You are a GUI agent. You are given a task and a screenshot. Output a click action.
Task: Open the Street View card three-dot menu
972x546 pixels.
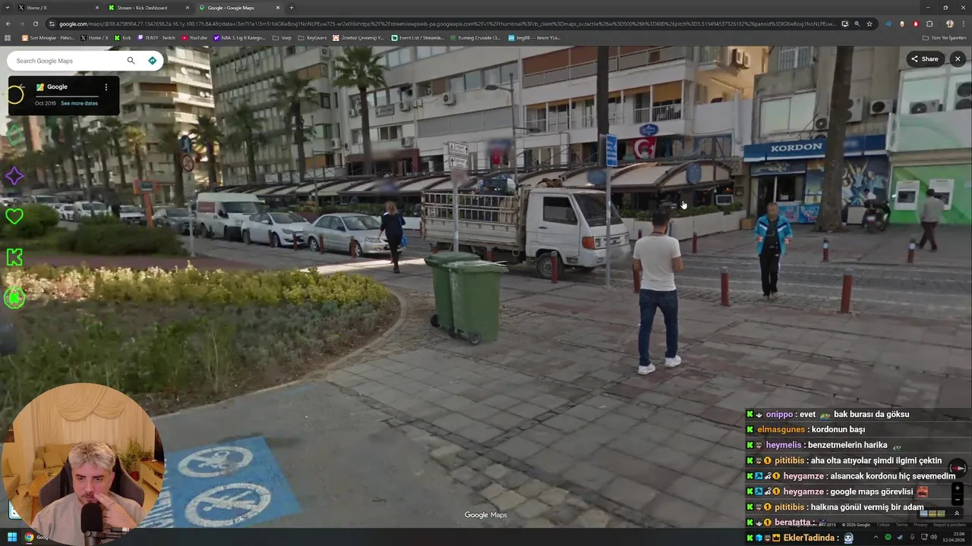point(106,86)
